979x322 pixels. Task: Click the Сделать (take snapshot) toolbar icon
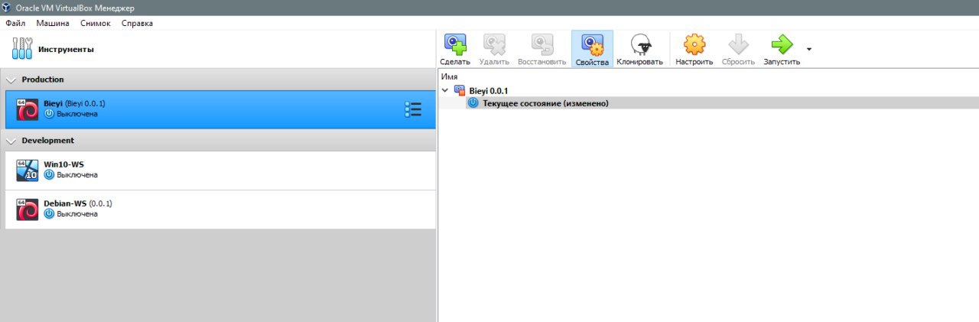[x=455, y=44]
